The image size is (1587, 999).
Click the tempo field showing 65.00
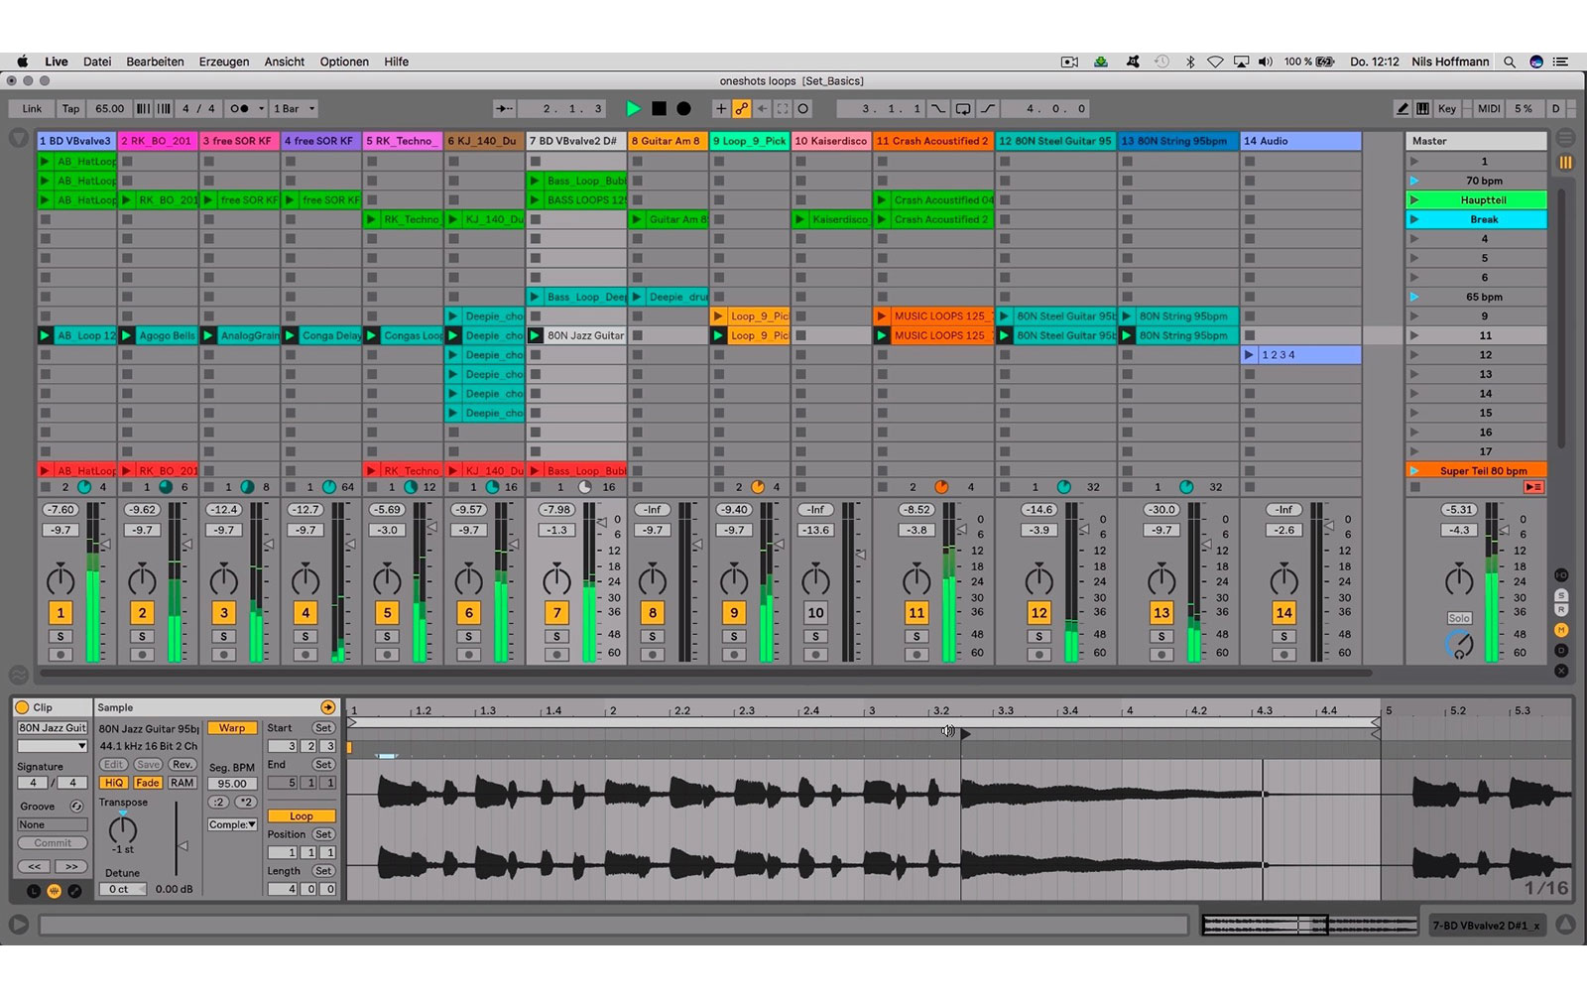point(109,108)
